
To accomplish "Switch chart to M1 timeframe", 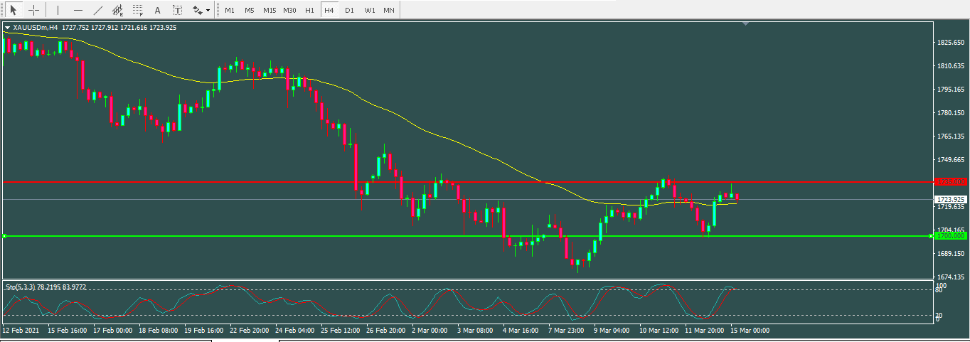I will [230, 10].
